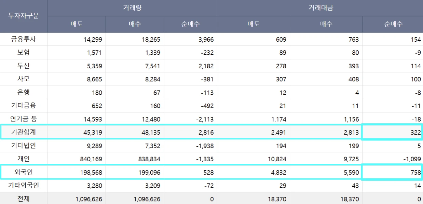Click the highlighted 322 net-buy value

416,133
